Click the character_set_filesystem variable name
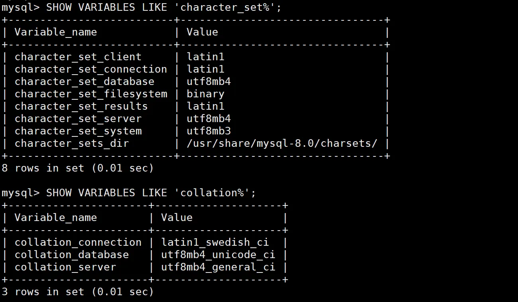The width and height of the screenshot is (518, 302). click(91, 94)
